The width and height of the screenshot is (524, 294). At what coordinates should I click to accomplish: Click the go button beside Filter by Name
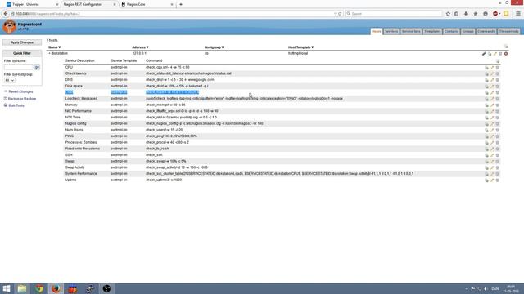click(37, 67)
